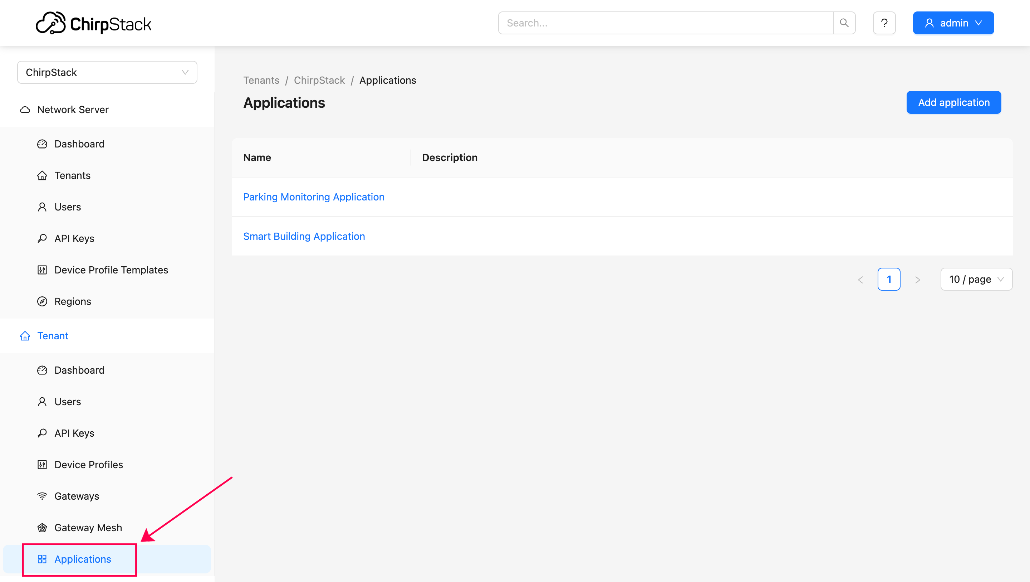Open Parking Monitoring Application link
This screenshot has height=582, width=1030.
314,197
